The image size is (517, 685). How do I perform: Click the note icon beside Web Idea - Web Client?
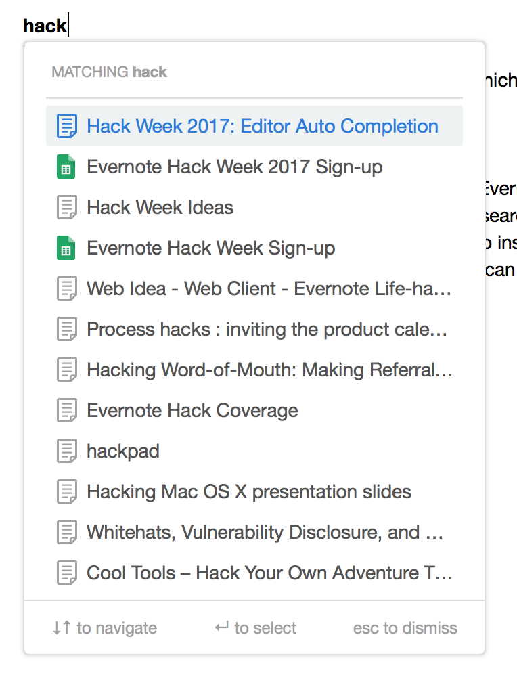click(66, 288)
